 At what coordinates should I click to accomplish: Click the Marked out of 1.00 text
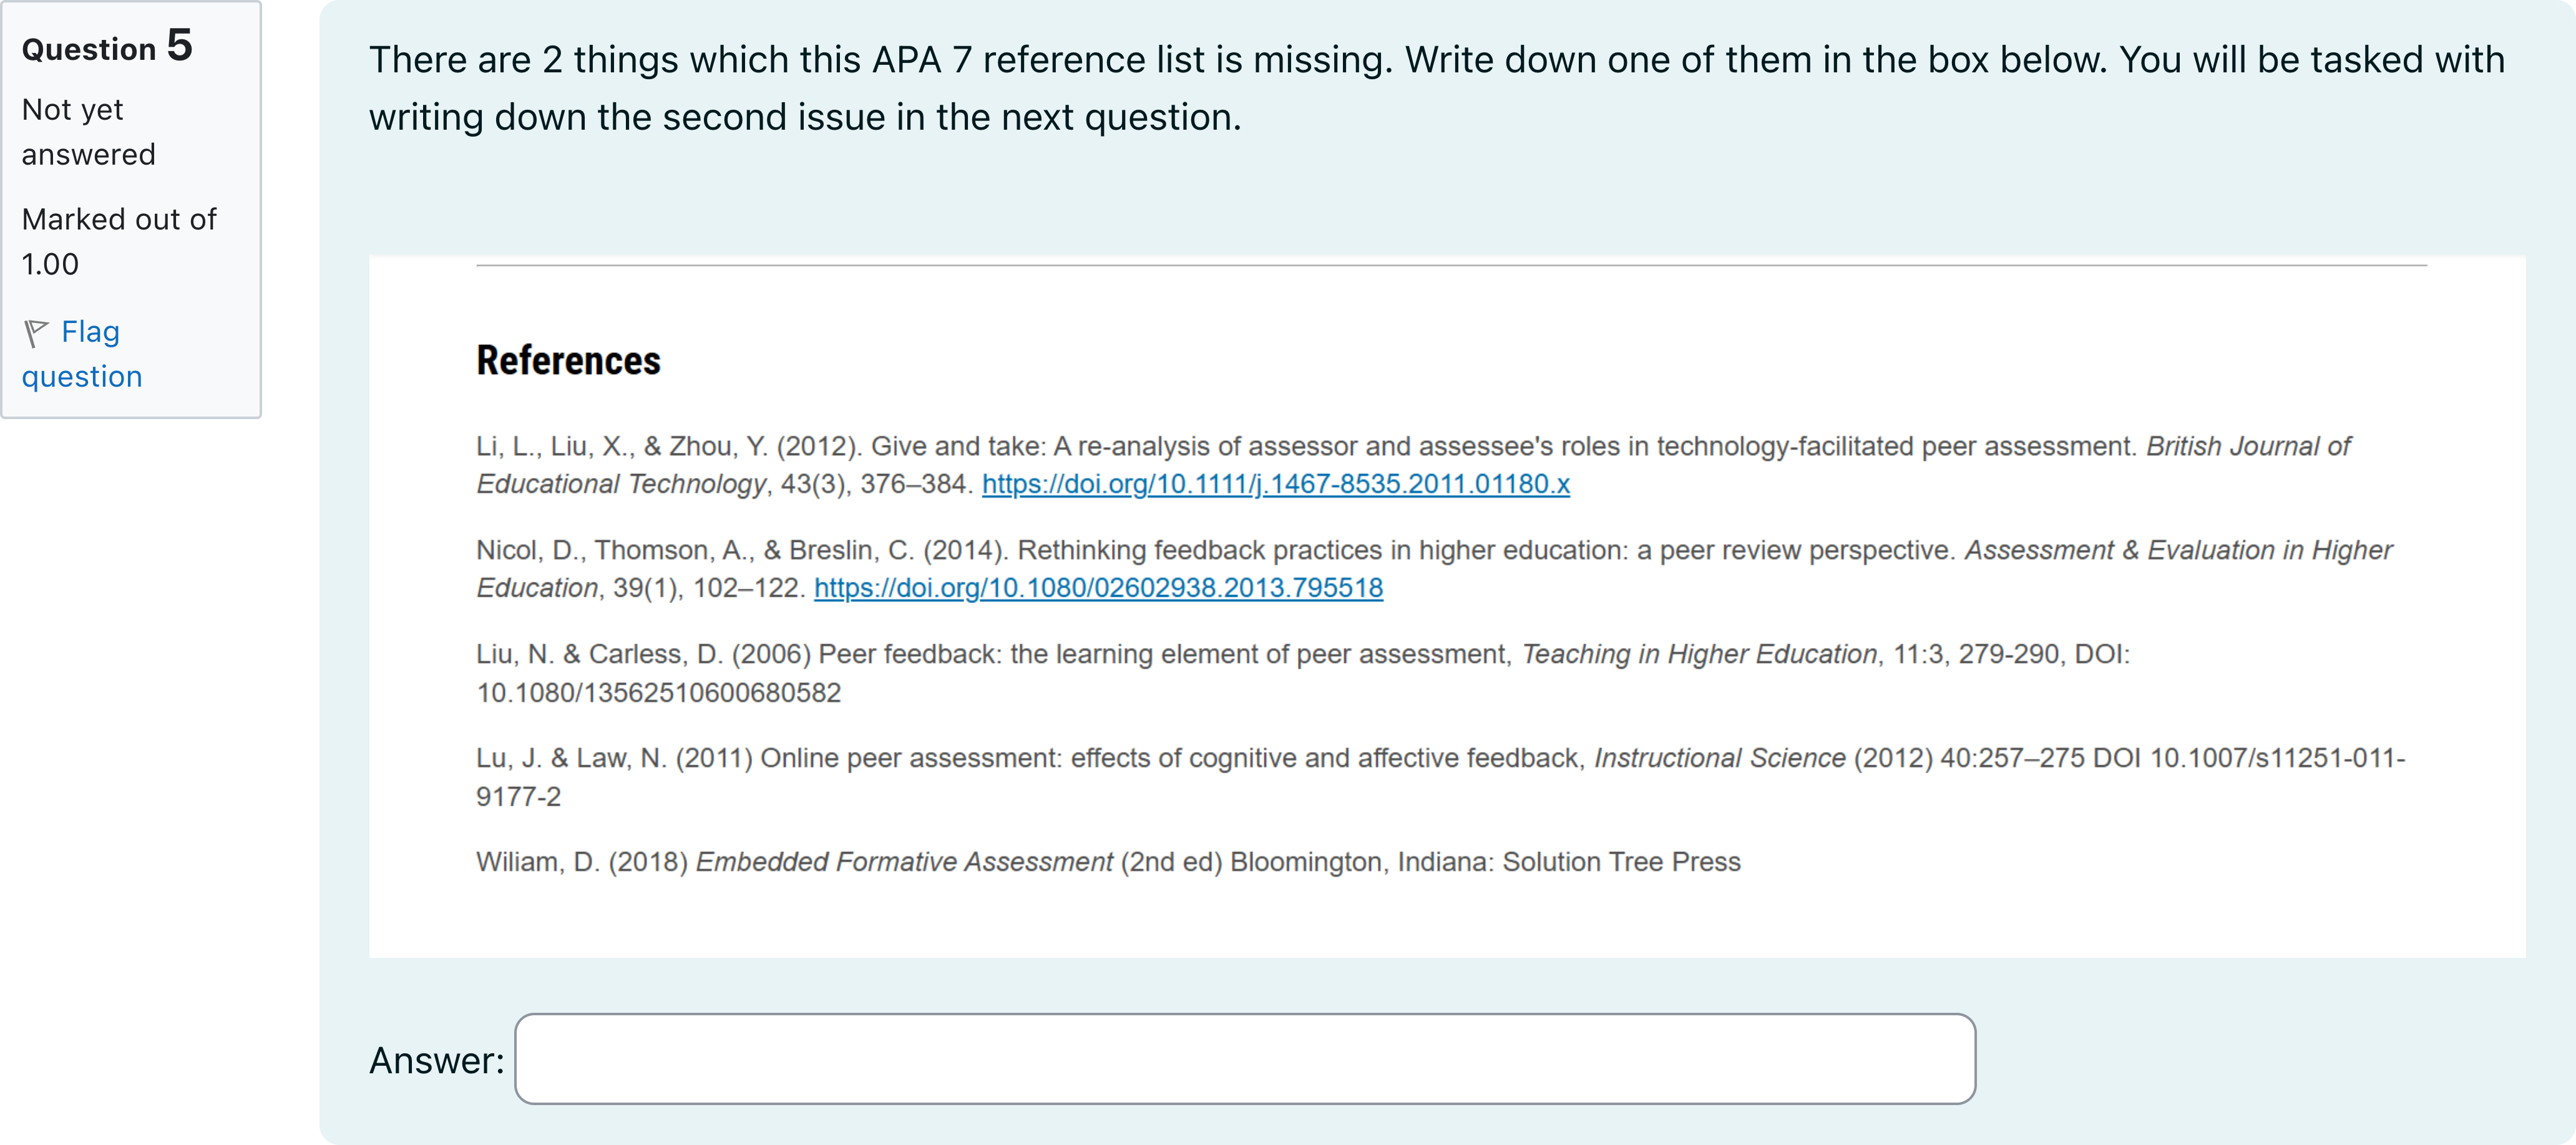(119, 242)
